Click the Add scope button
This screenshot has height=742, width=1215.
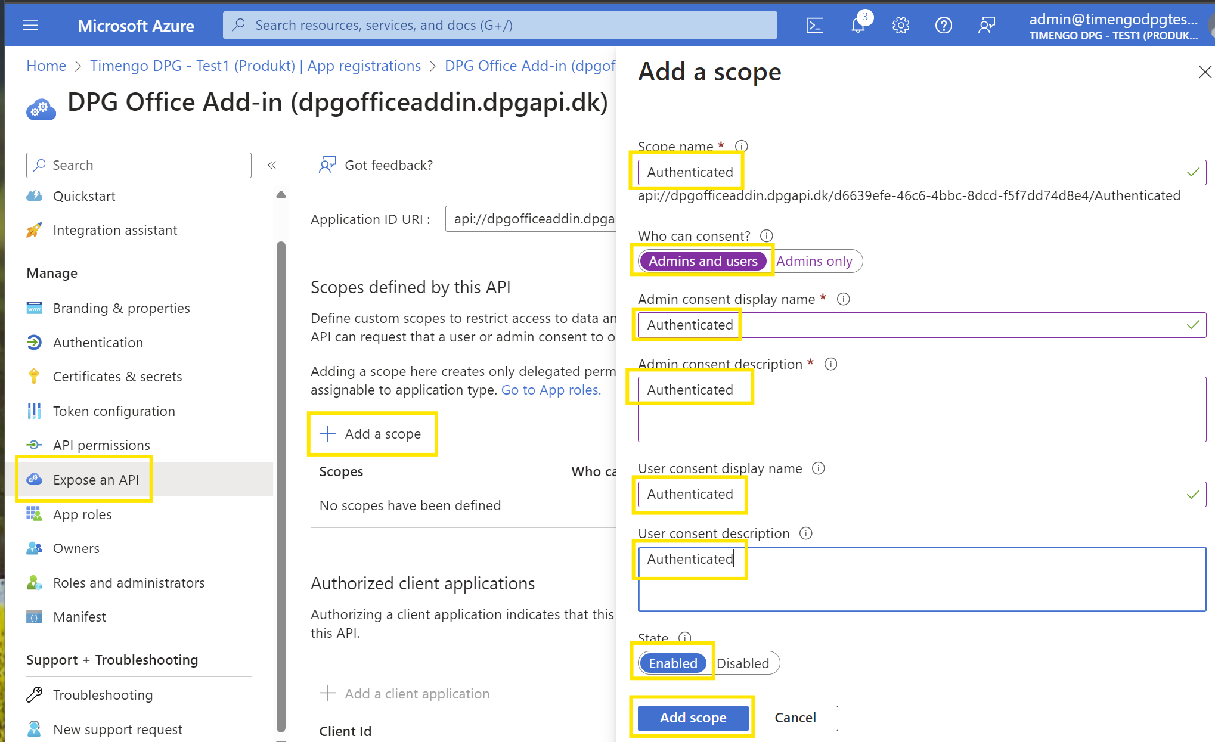tap(693, 718)
